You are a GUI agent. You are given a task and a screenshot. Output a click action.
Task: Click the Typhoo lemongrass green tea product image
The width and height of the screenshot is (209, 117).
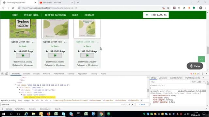tap(23, 29)
